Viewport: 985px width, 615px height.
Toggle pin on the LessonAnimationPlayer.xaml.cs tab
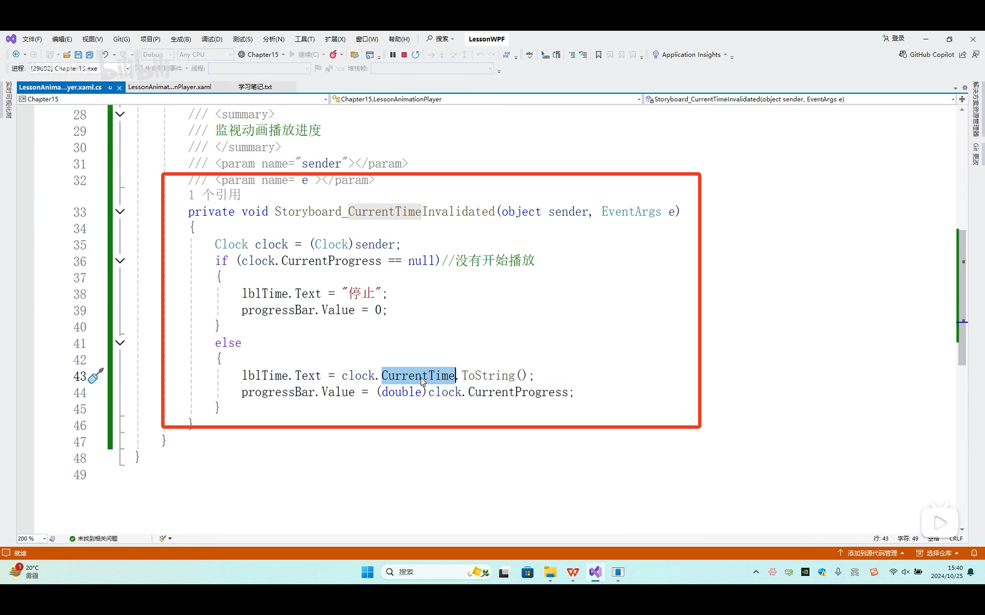[110, 87]
